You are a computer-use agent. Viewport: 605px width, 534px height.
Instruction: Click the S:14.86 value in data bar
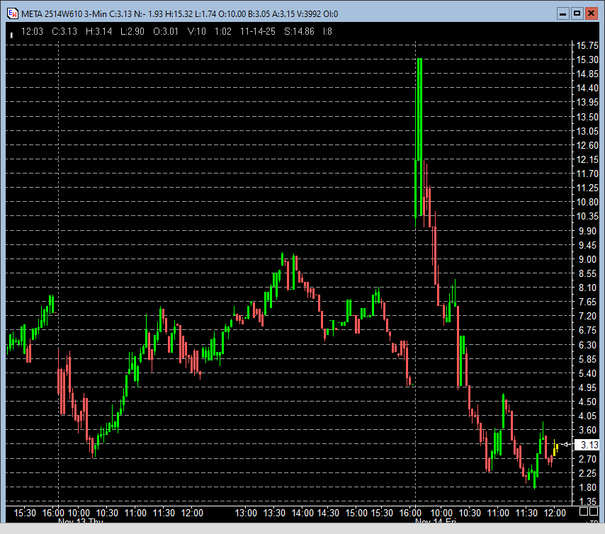298,31
